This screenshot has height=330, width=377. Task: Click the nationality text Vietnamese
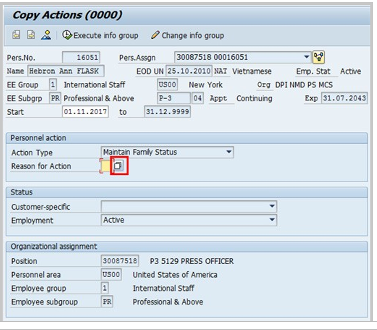click(252, 71)
